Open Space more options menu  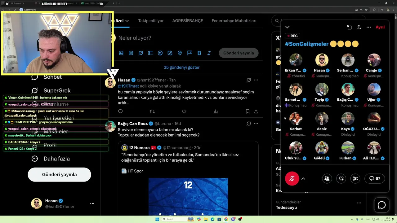[368, 27]
